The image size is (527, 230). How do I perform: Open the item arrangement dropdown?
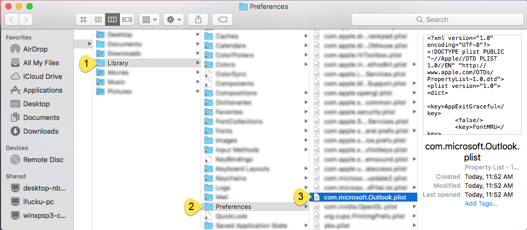point(149,20)
